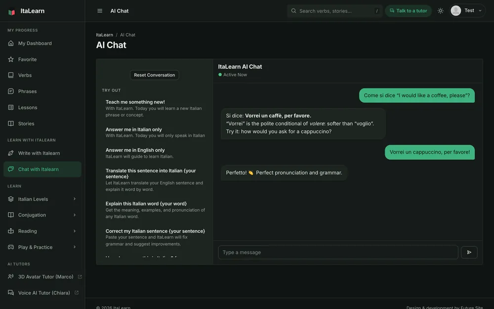Image resolution: width=494 pixels, height=309 pixels.
Task: Click the Reading icon in sidebar
Action: click(x=11, y=231)
